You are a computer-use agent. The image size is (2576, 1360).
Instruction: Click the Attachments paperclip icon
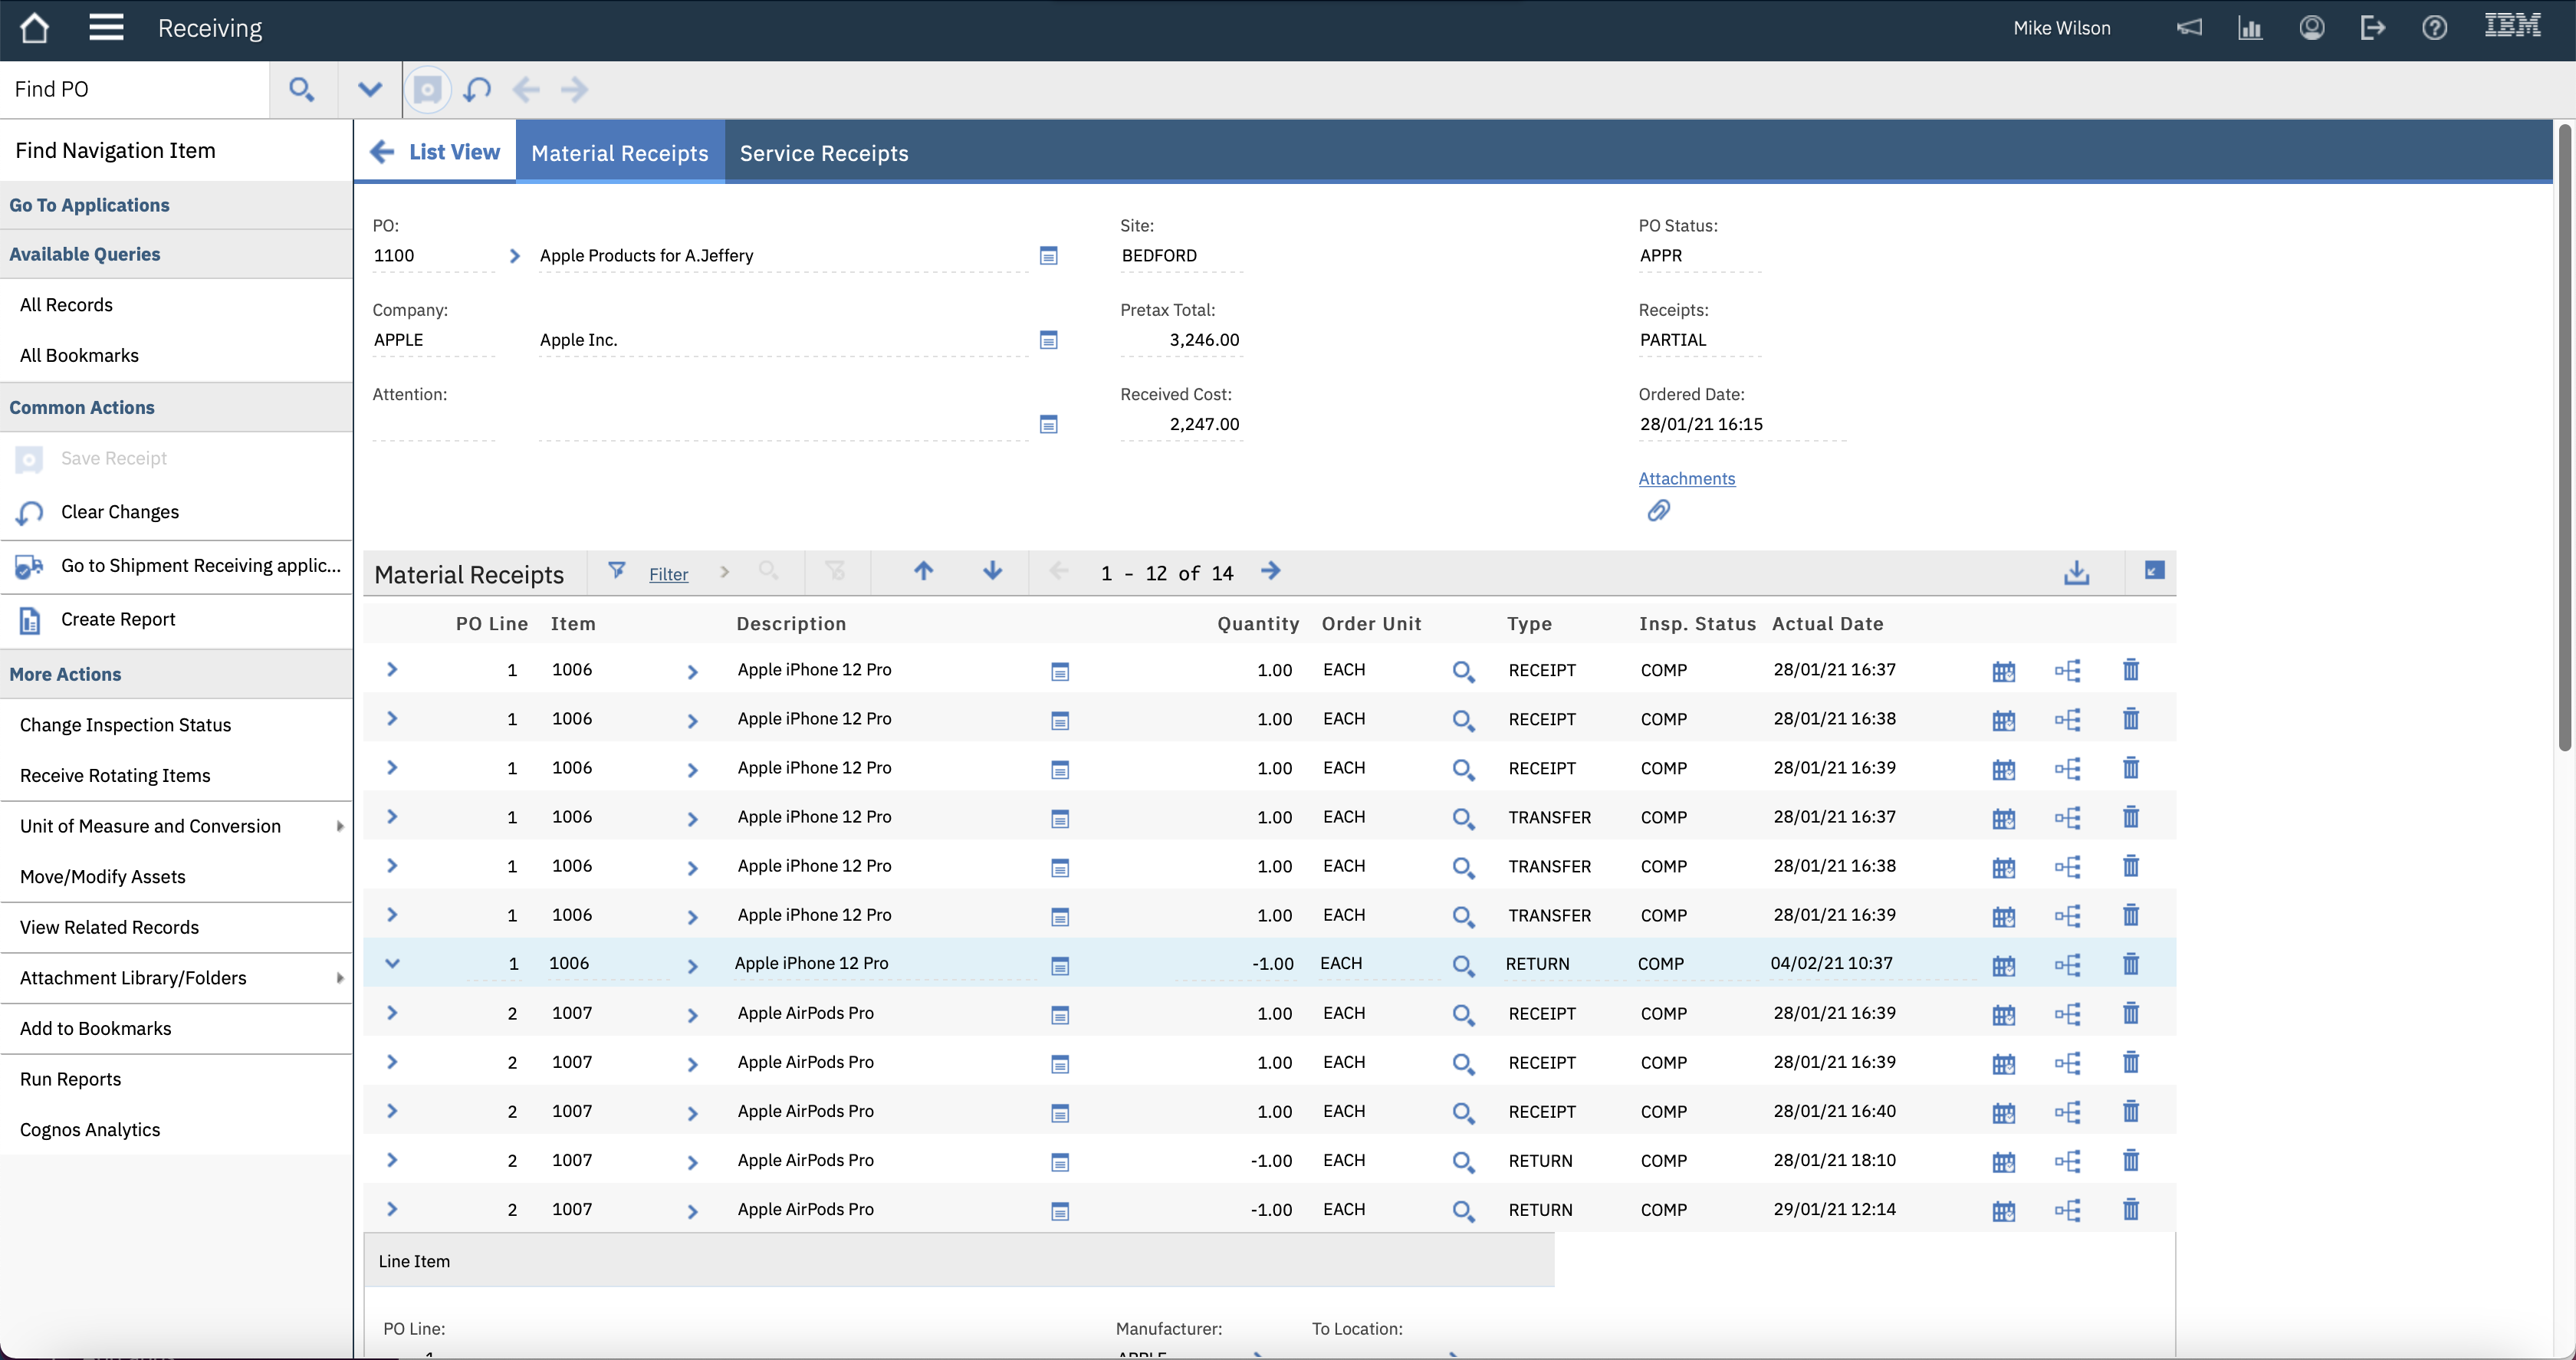tap(1658, 511)
